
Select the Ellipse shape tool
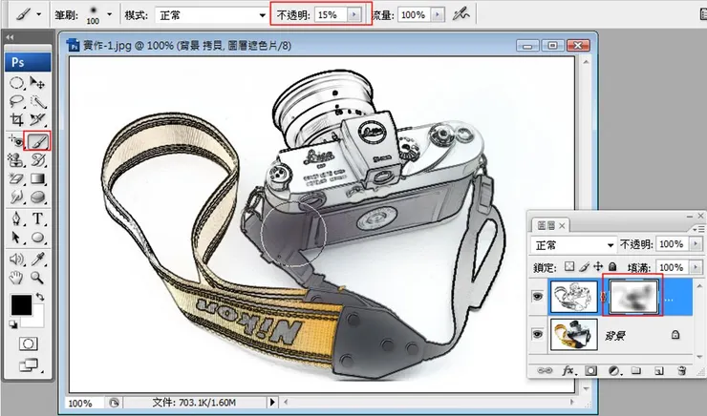[x=38, y=238]
